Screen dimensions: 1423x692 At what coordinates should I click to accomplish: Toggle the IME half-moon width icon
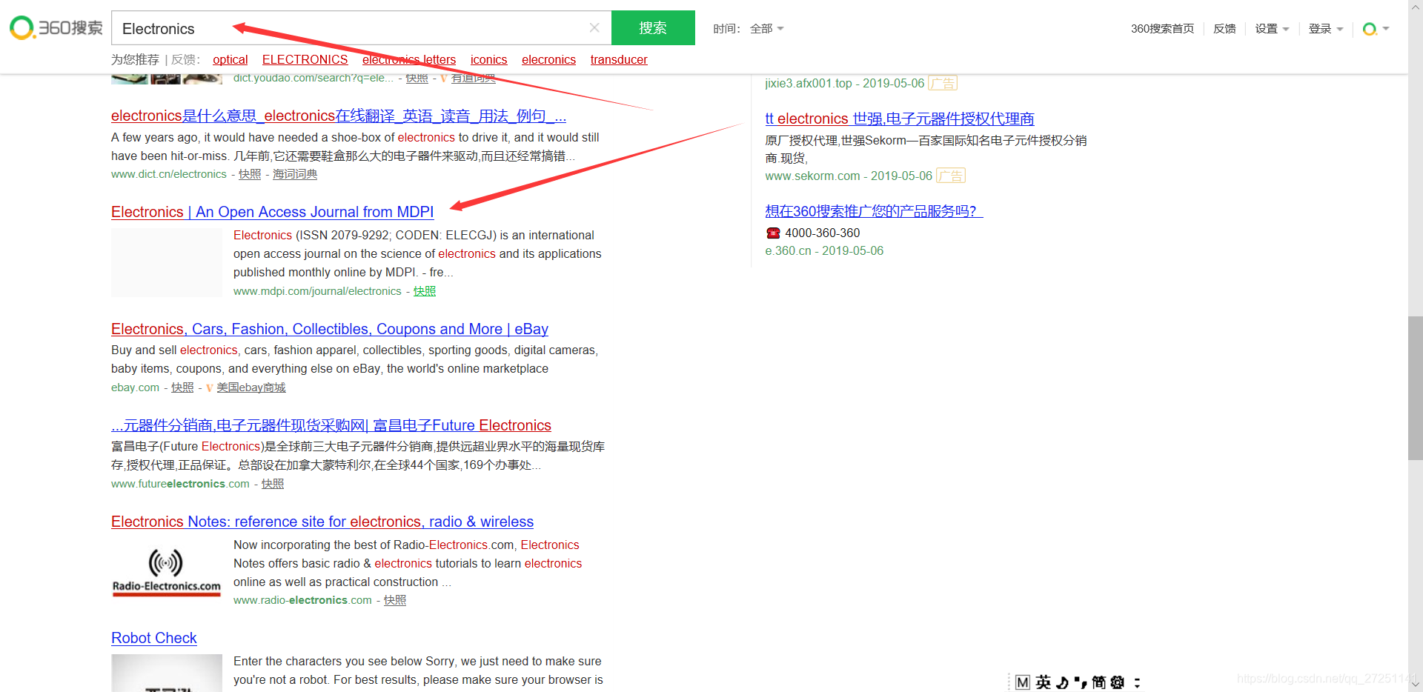pos(1063,682)
